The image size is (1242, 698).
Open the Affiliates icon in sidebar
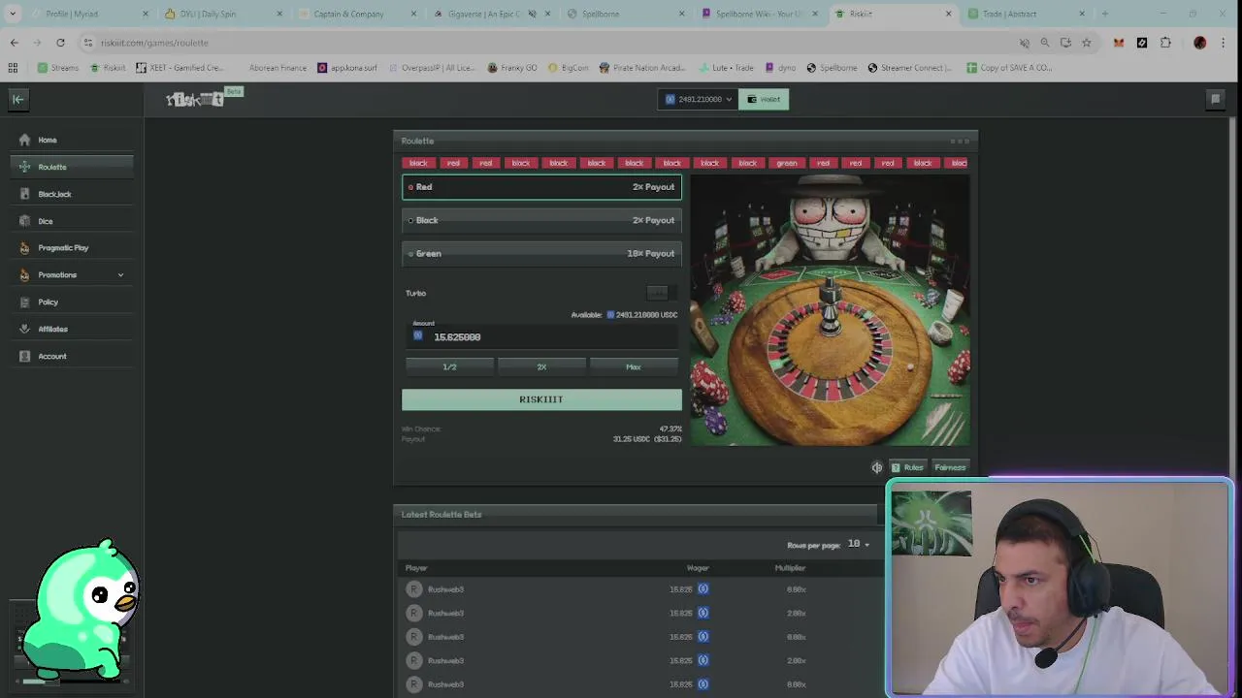25,329
